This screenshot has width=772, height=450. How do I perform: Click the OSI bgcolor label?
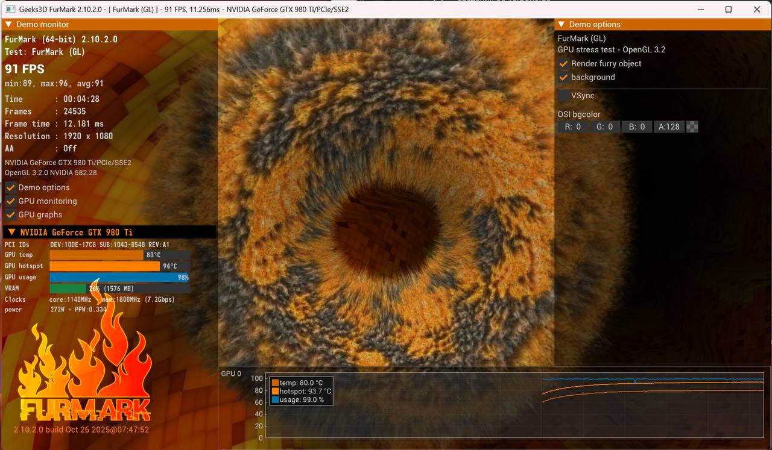pos(579,114)
